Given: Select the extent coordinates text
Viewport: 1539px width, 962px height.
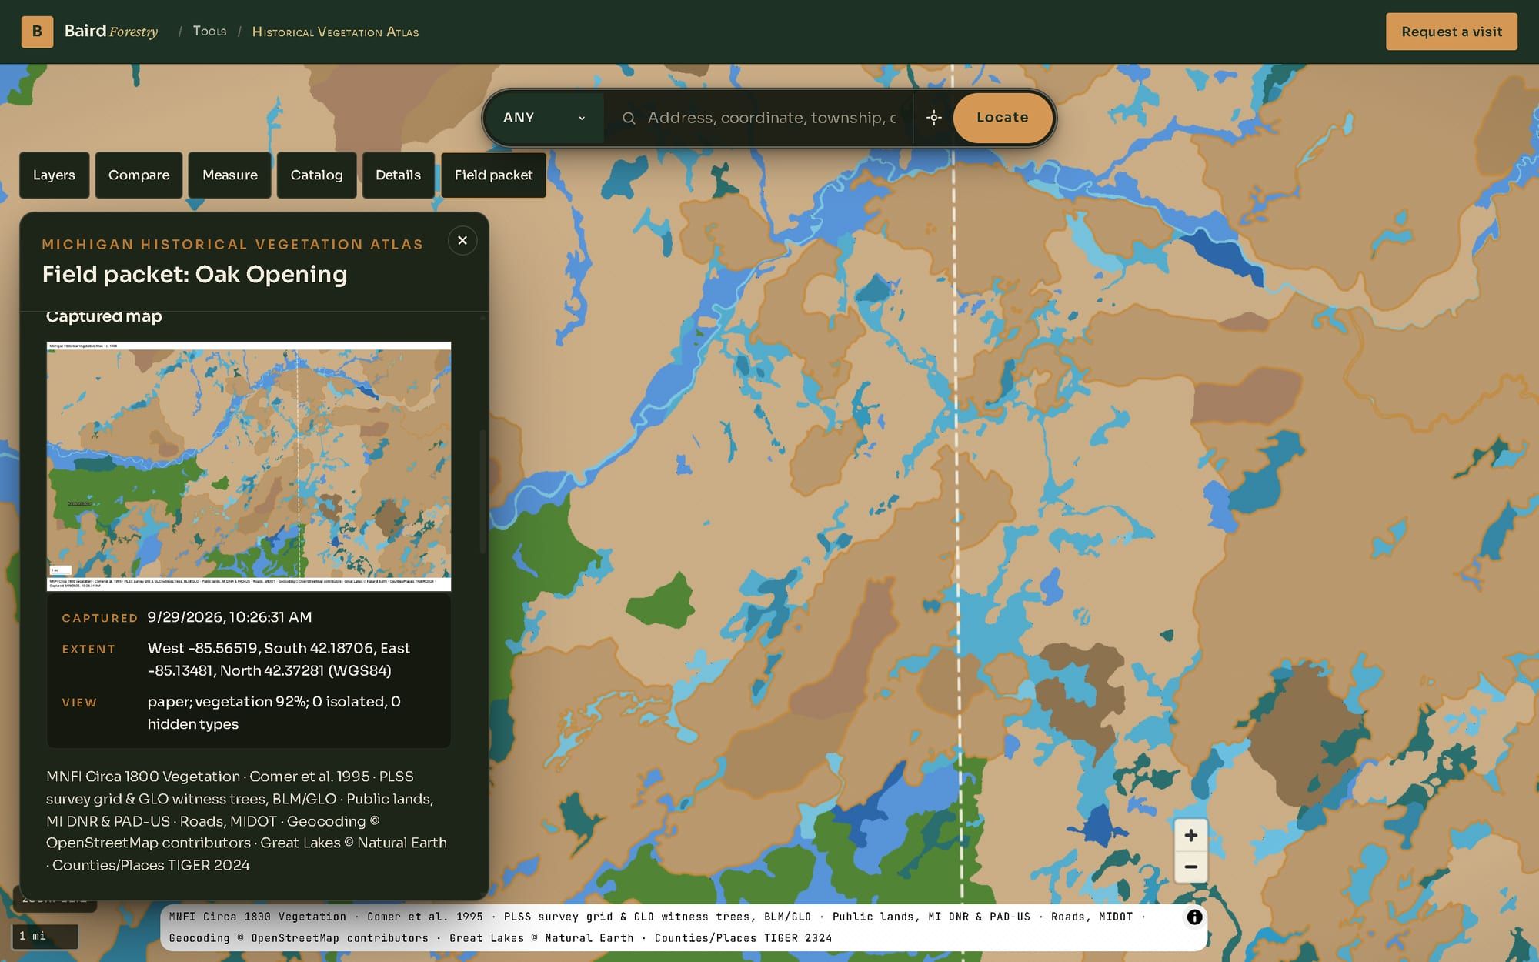Looking at the screenshot, I should [279, 660].
